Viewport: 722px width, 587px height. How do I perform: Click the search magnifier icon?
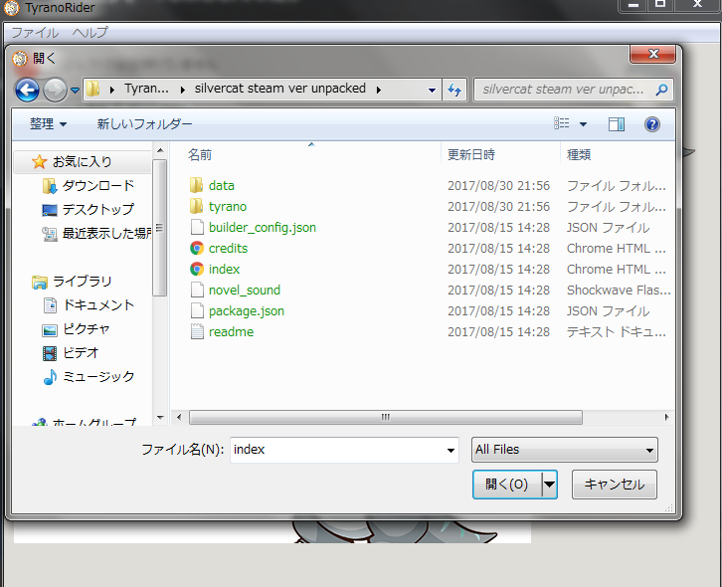pos(661,90)
